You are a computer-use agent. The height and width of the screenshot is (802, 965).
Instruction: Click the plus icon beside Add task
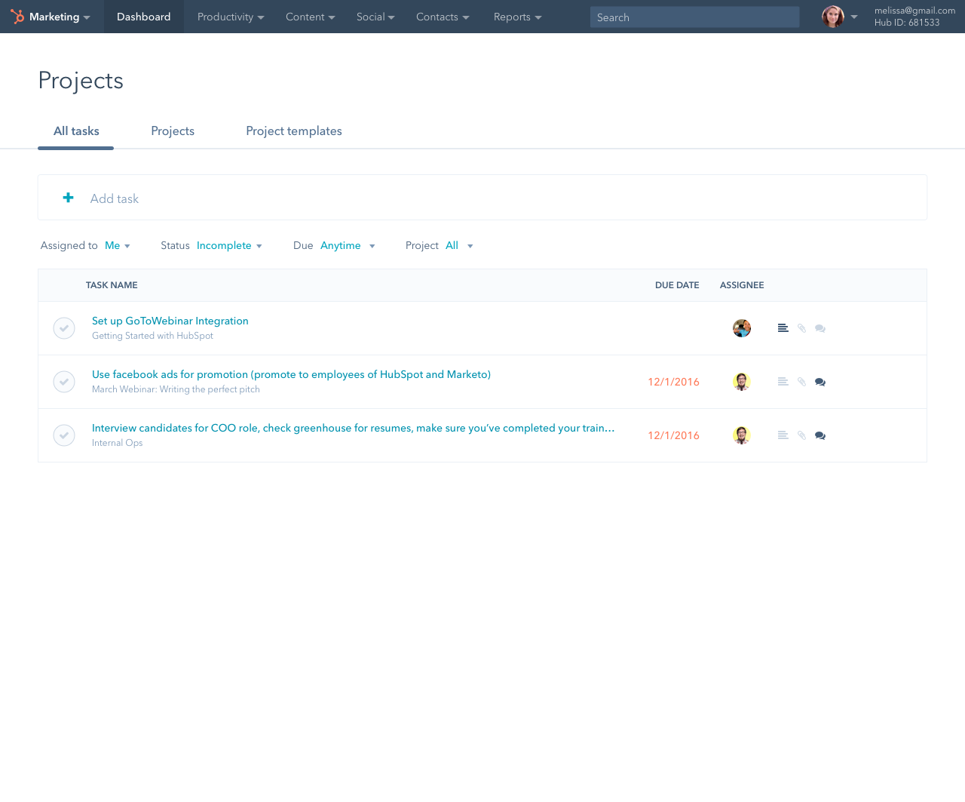click(68, 198)
